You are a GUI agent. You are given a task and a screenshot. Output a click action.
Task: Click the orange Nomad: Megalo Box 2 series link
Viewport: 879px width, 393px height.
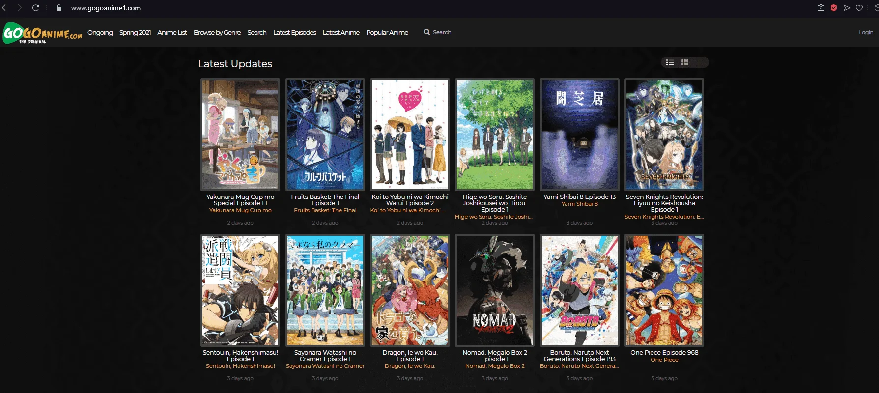pos(495,366)
